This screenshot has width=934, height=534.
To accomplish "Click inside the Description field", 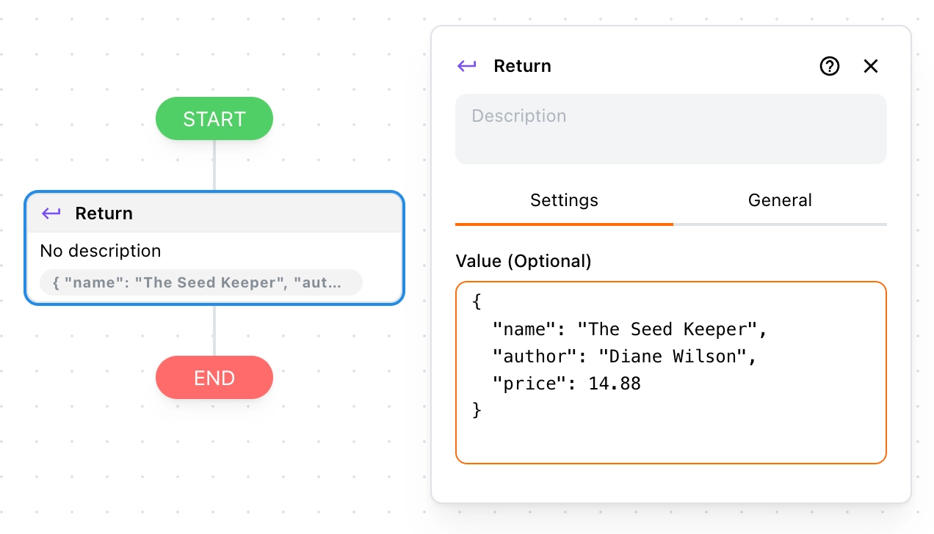I will pos(670,128).
